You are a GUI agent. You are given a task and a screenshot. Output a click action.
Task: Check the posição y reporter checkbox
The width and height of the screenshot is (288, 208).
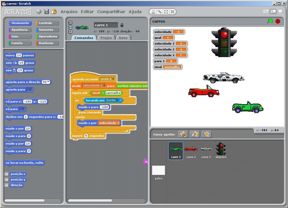pos(6,179)
